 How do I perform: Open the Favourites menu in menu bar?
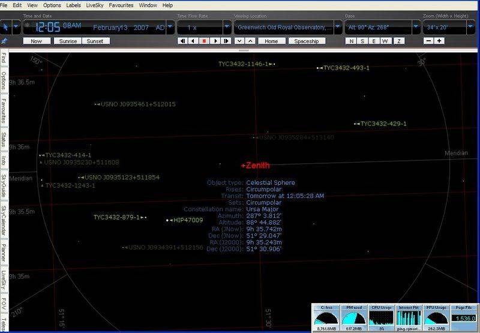121,5
